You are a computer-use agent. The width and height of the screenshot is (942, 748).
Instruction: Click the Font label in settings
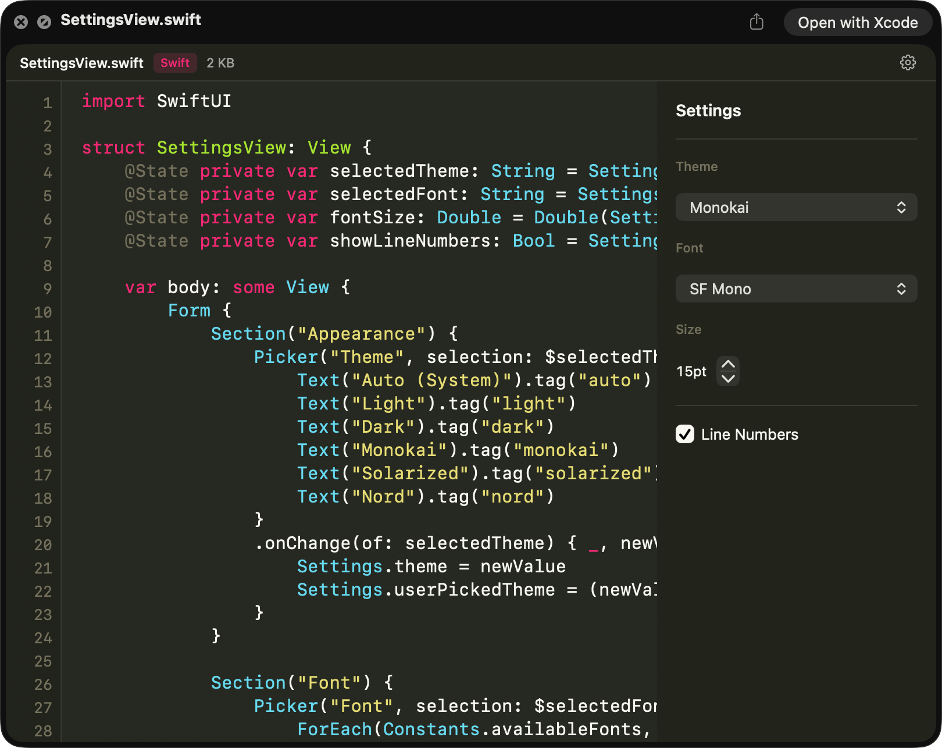(x=689, y=248)
